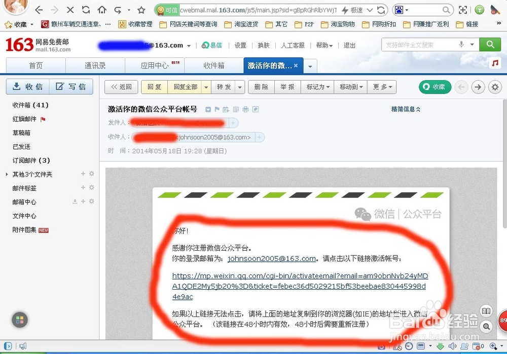The image size is (507, 354).
Task: Click the zoom magnifier in browser status bar
Action: click(493, 346)
